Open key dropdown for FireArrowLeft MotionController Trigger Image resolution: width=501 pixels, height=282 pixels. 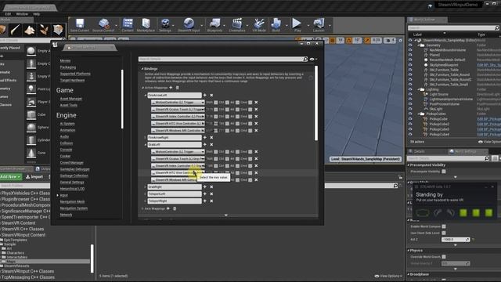178,103
